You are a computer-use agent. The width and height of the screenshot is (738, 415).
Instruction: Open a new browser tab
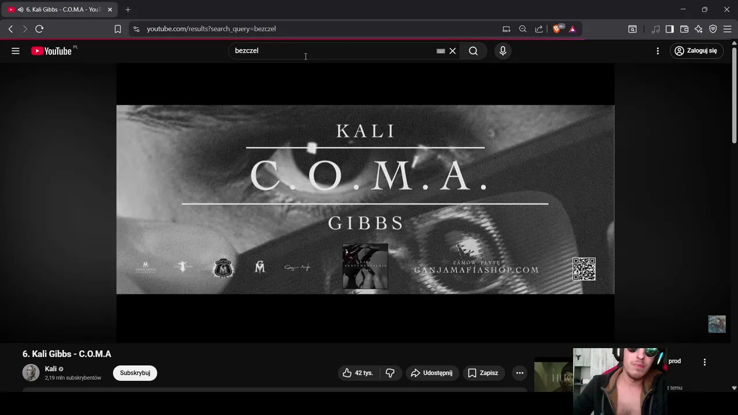pos(128,10)
